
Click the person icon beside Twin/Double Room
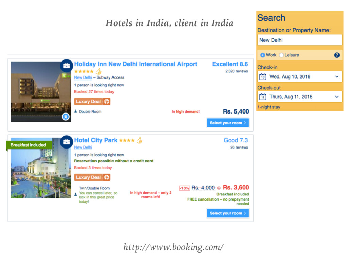[x=76, y=194]
